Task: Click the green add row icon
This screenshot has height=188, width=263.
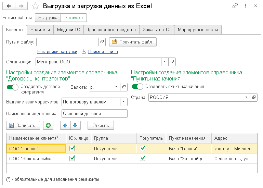Action: click(48, 125)
